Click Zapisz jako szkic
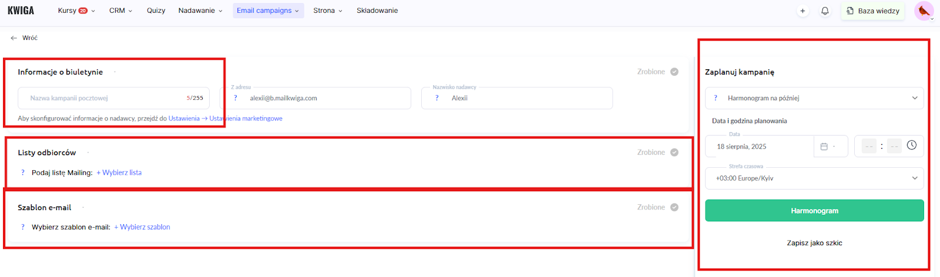This screenshot has width=940, height=277. tap(814, 243)
